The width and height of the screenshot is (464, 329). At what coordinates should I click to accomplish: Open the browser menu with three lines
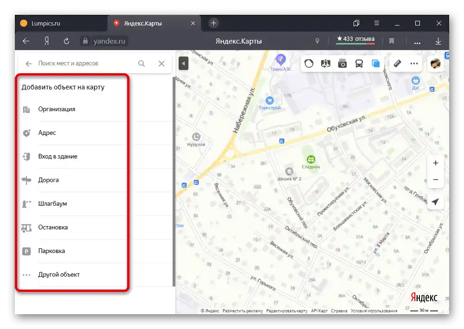click(x=376, y=23)
